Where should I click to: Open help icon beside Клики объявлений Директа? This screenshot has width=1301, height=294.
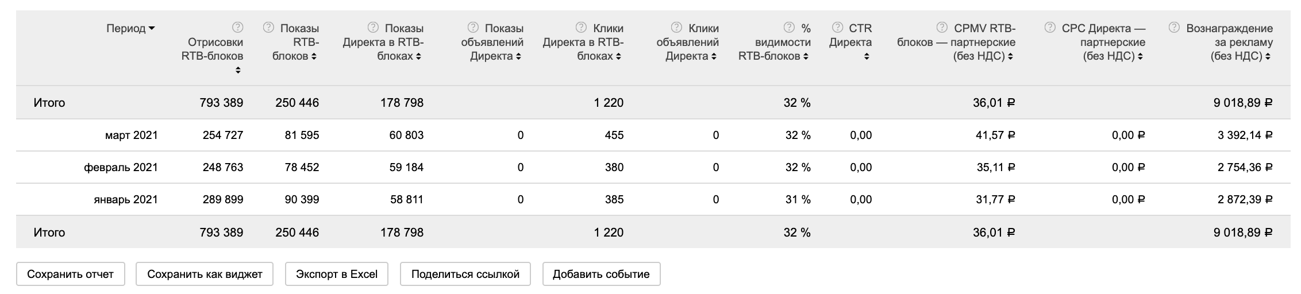[x=676, y=28]
